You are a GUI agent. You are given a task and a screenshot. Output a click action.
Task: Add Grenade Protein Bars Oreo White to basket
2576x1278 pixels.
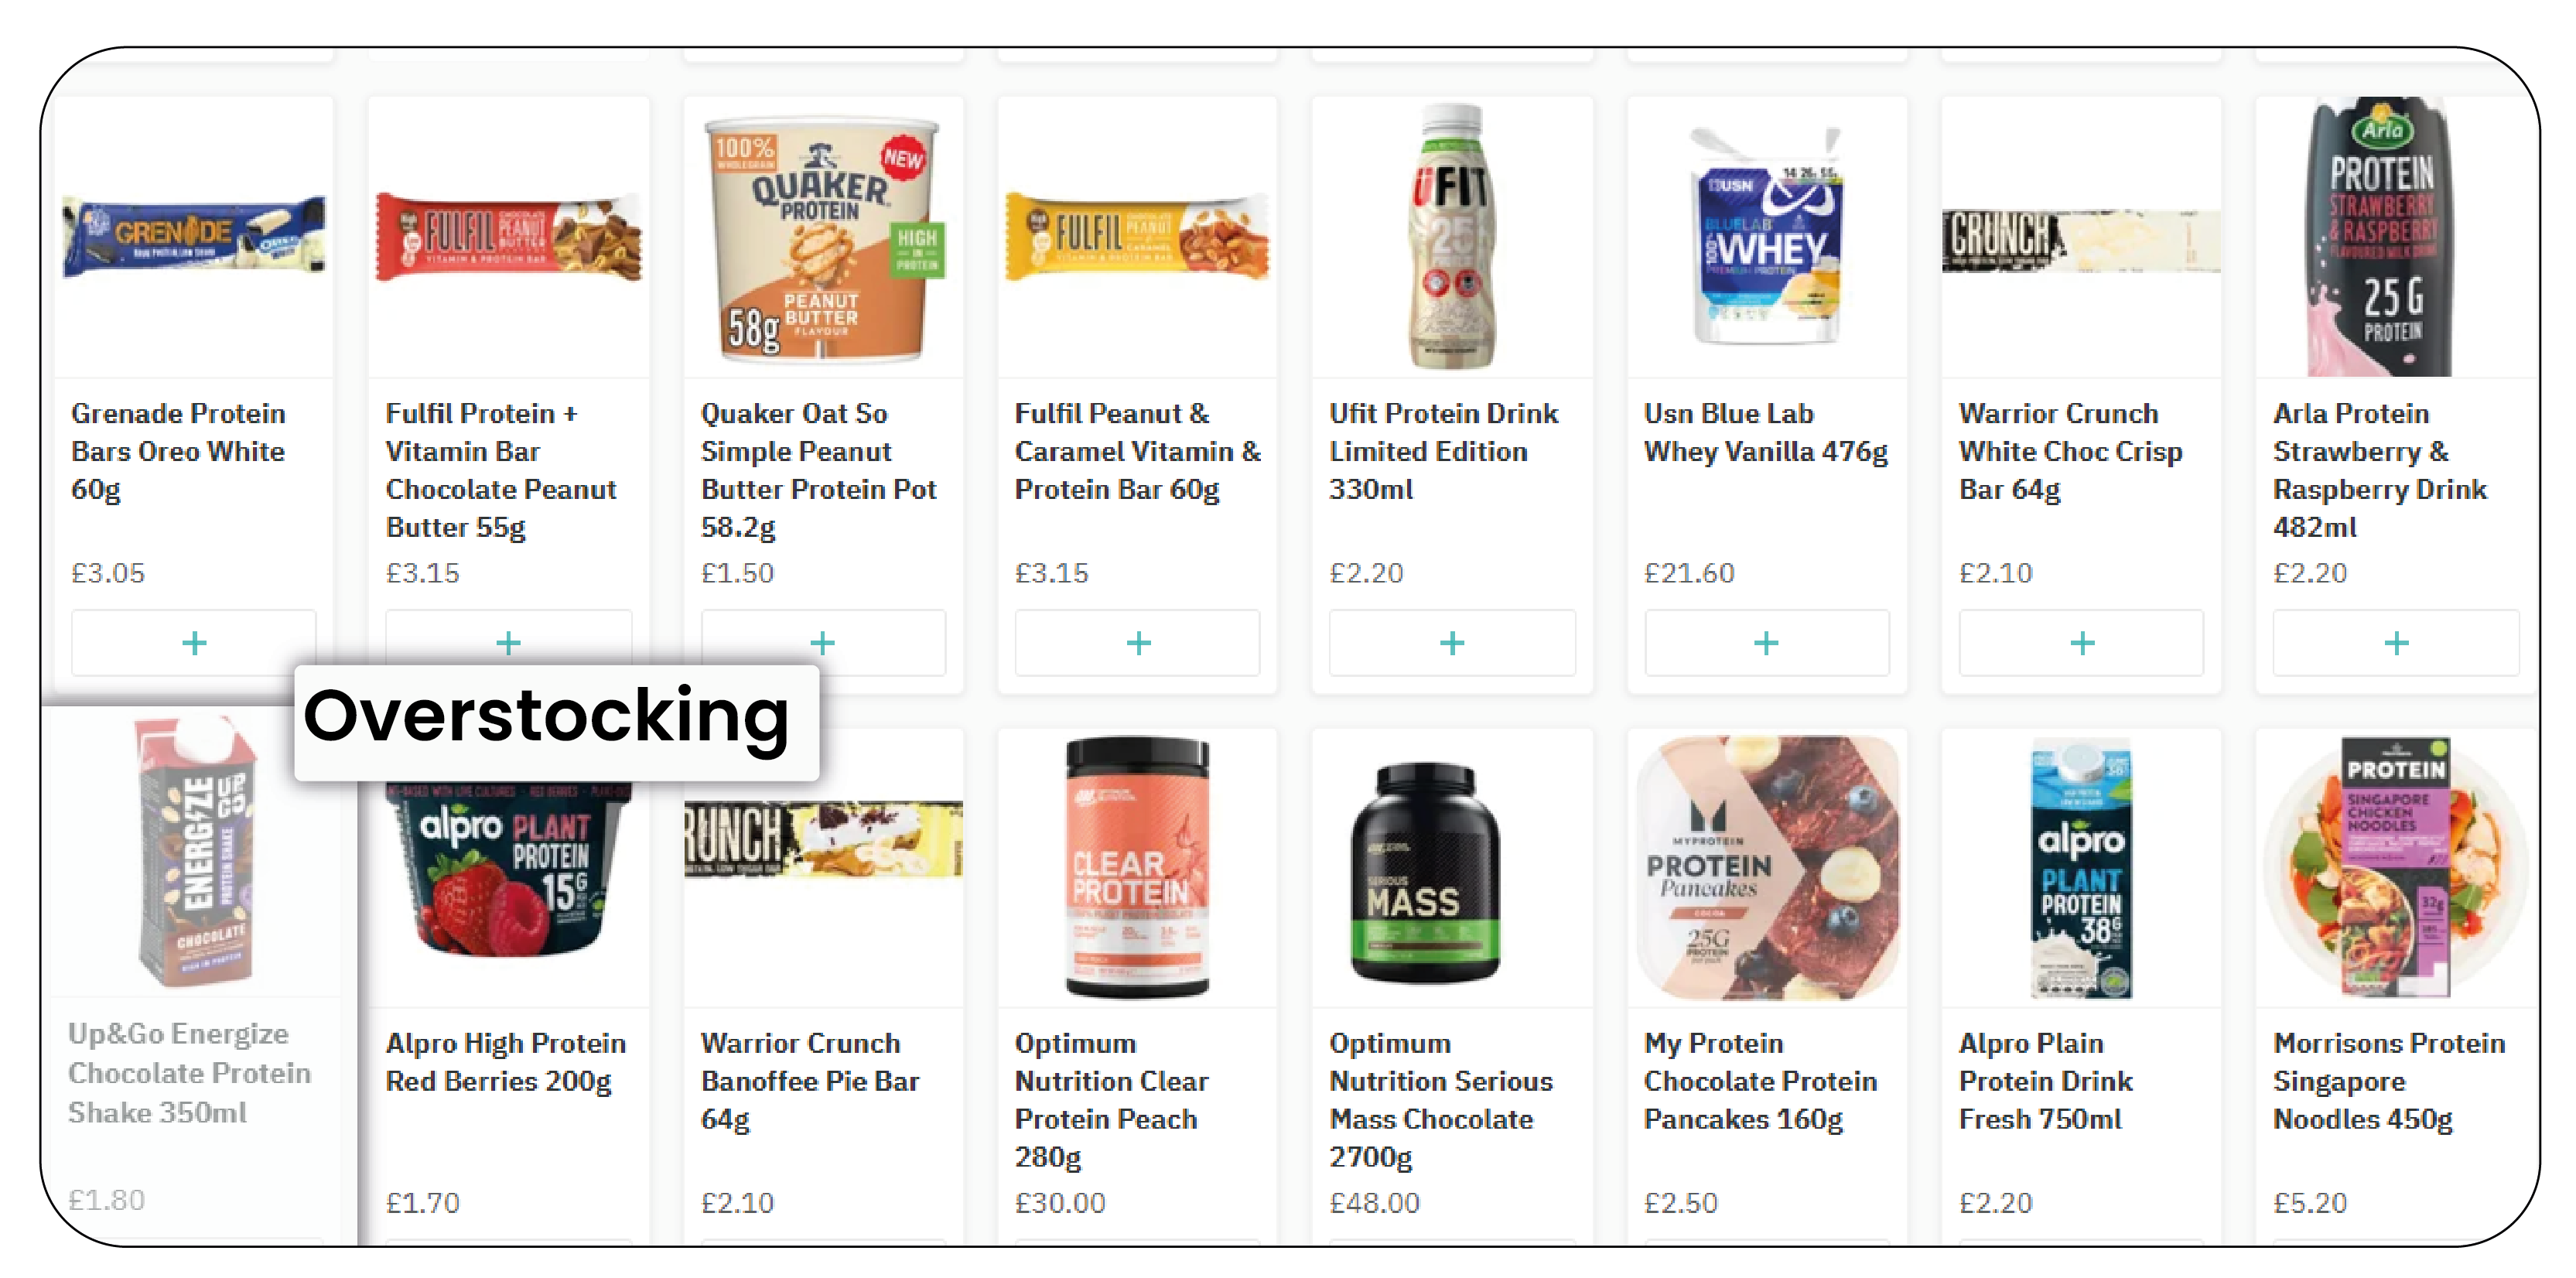pyautogui.click(x=194, y=642)
